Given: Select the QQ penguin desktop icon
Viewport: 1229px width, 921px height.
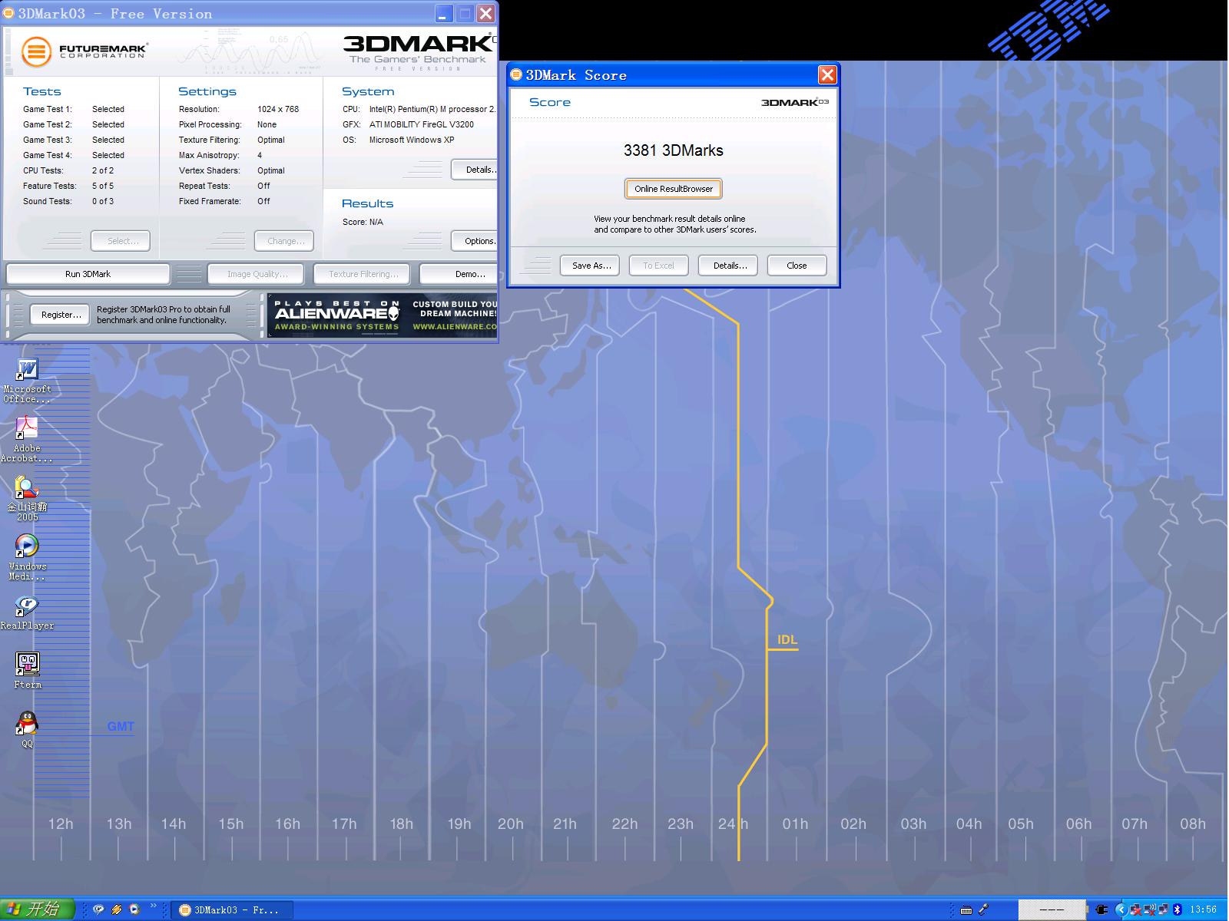Looking at the screenshot, I should coord(27,724).
